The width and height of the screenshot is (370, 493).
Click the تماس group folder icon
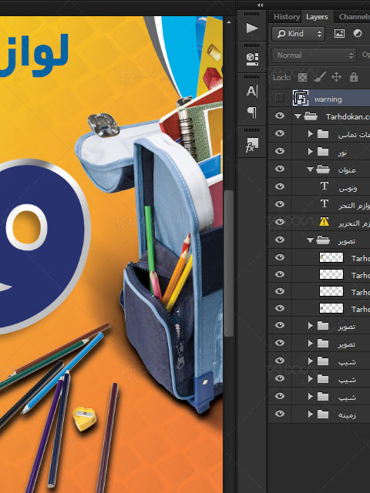tap(323, 134)
